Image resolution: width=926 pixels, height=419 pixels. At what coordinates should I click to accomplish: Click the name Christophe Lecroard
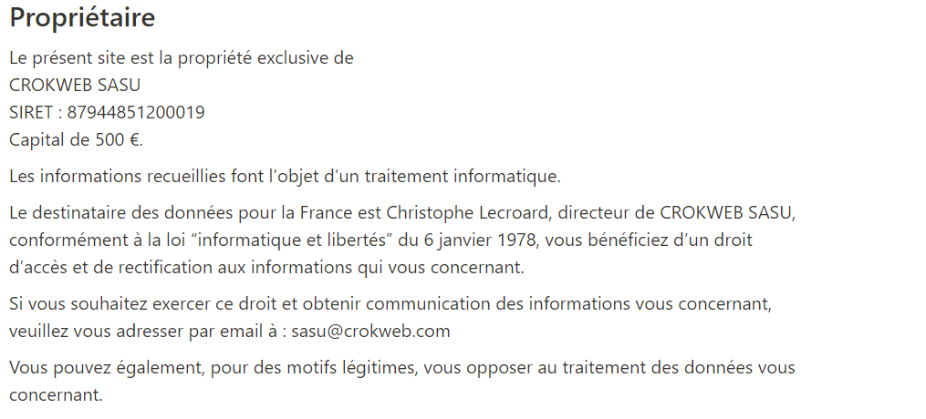coord(468,213)
